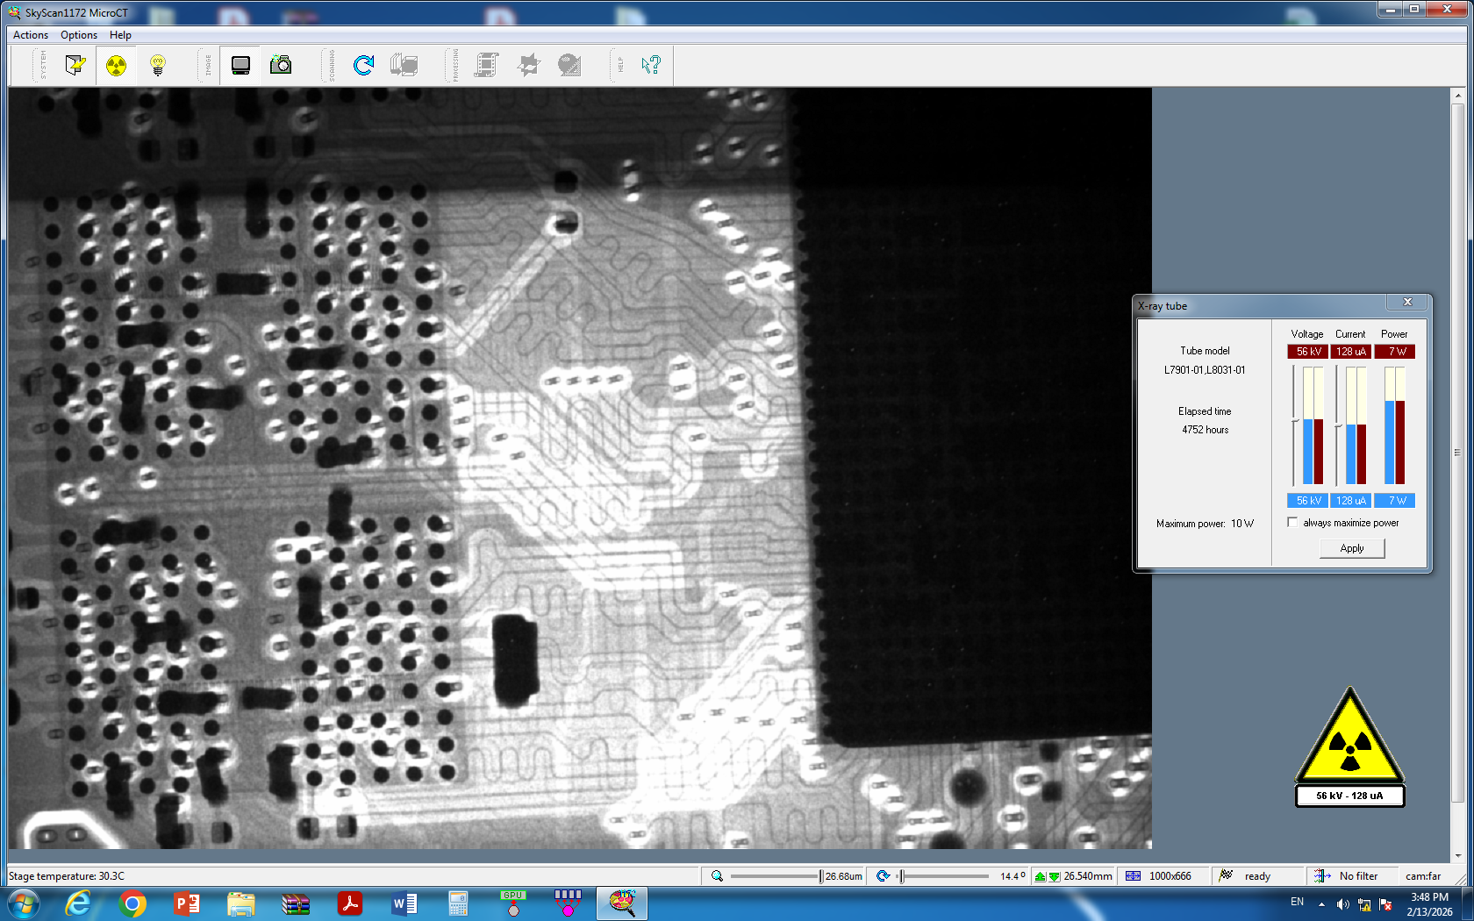Click the blue rotate scanning icon

pyautogui.click(x=363, y=66)
